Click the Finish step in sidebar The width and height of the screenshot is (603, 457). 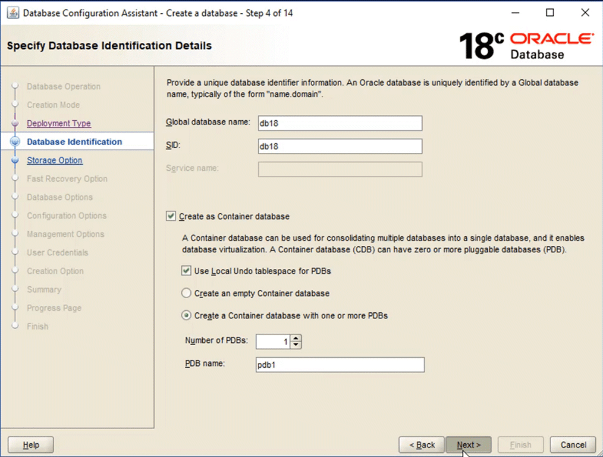click(37, 326)
